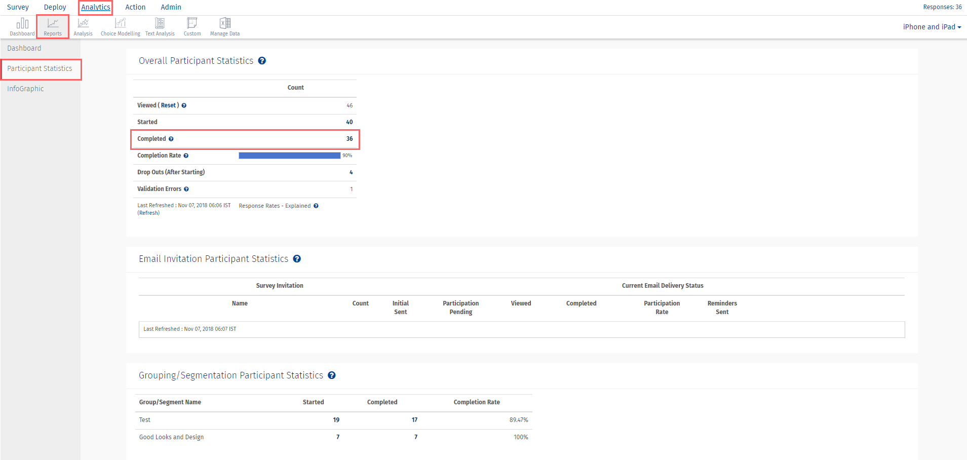967x460 pixels.
Task: Click the Refresh link under Last Refreshed
Action: tap(148, 213)
